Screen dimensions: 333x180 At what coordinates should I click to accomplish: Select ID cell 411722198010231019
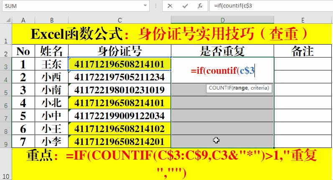(x=119, y=90)
